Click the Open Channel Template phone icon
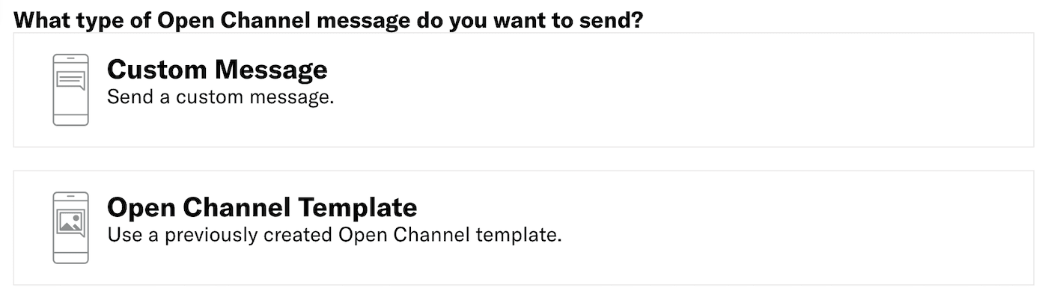 70,227
